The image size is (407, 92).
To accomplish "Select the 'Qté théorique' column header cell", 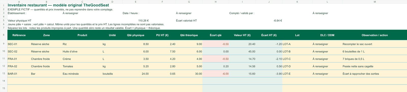I will (189, 35).
